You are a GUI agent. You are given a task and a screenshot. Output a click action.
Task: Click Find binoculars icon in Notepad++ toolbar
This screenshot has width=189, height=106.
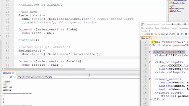click(186, 34)
